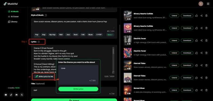Select the Rock genre chip
Screen dimensions: 213x101
point(76,35)
